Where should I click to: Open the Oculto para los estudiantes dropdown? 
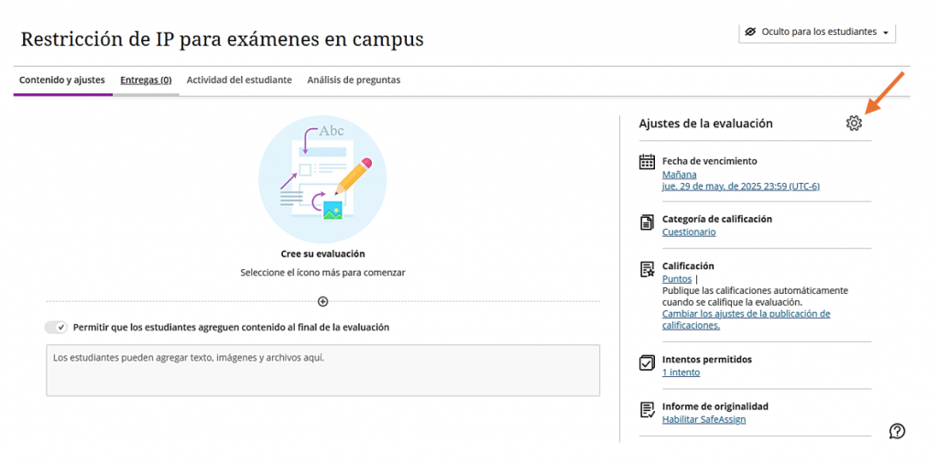(816, 32)
